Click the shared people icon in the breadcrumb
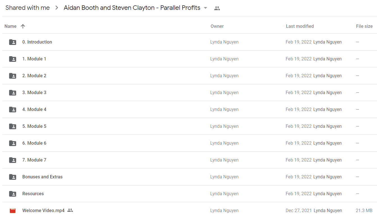The height and width of the screenshot is (216, 377). point(217,8)
